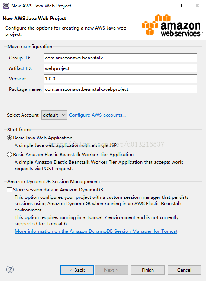The width and height of the screenshot is (206, 281).
Task: Click the Finish button
Action: tap(148, 270)
